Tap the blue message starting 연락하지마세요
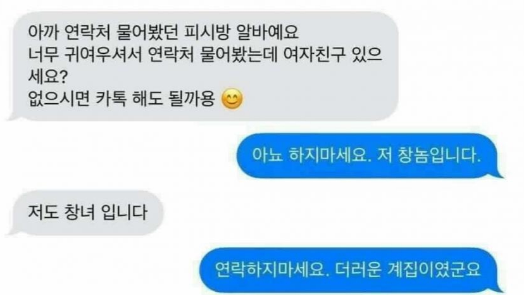This screenshot has height=295, width=524. (x=352, y=270)
